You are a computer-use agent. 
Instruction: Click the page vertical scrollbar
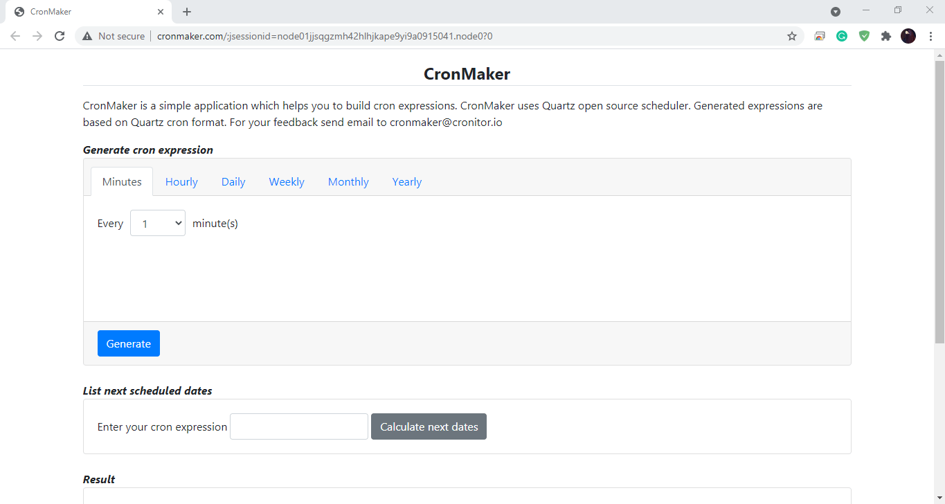939,201
